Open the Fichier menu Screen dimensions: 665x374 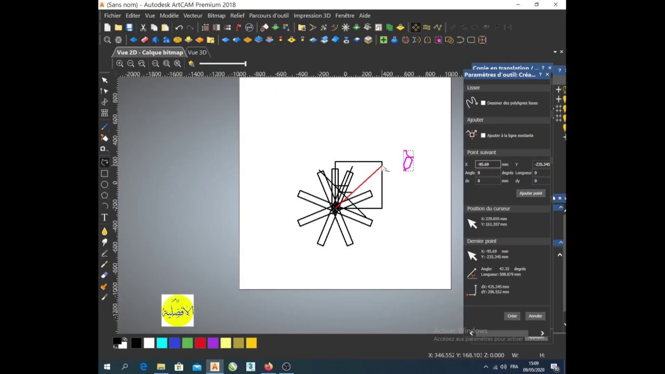[x=112, y=16]
